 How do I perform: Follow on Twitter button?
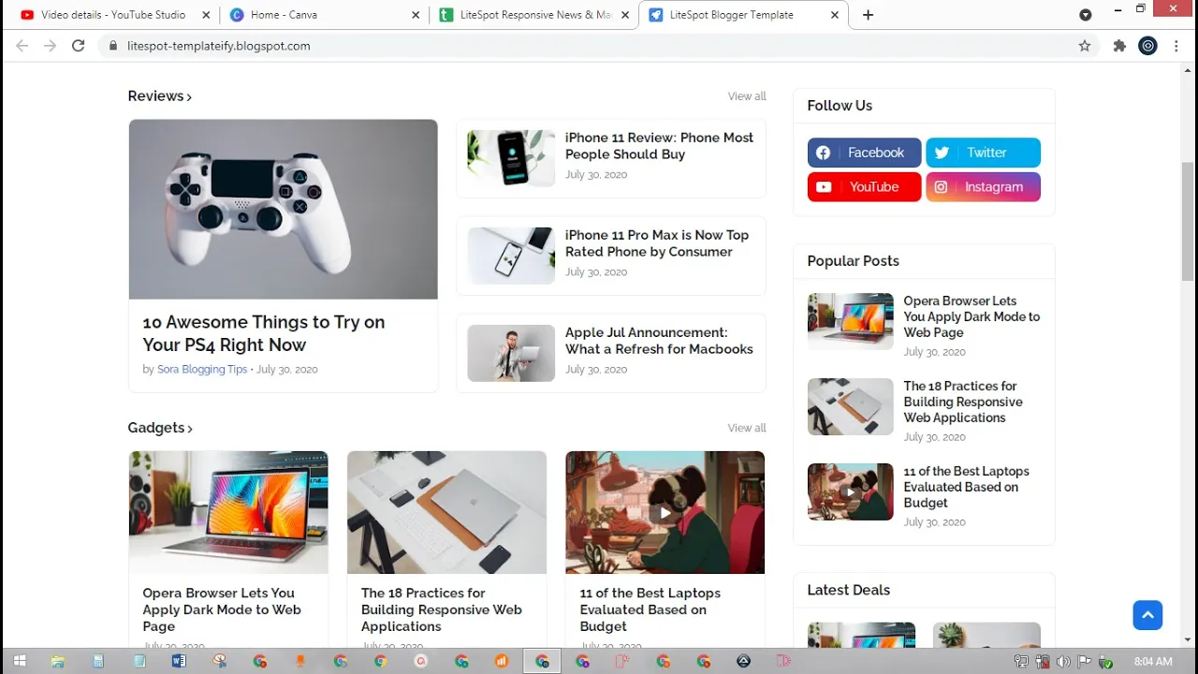[983, 153]
